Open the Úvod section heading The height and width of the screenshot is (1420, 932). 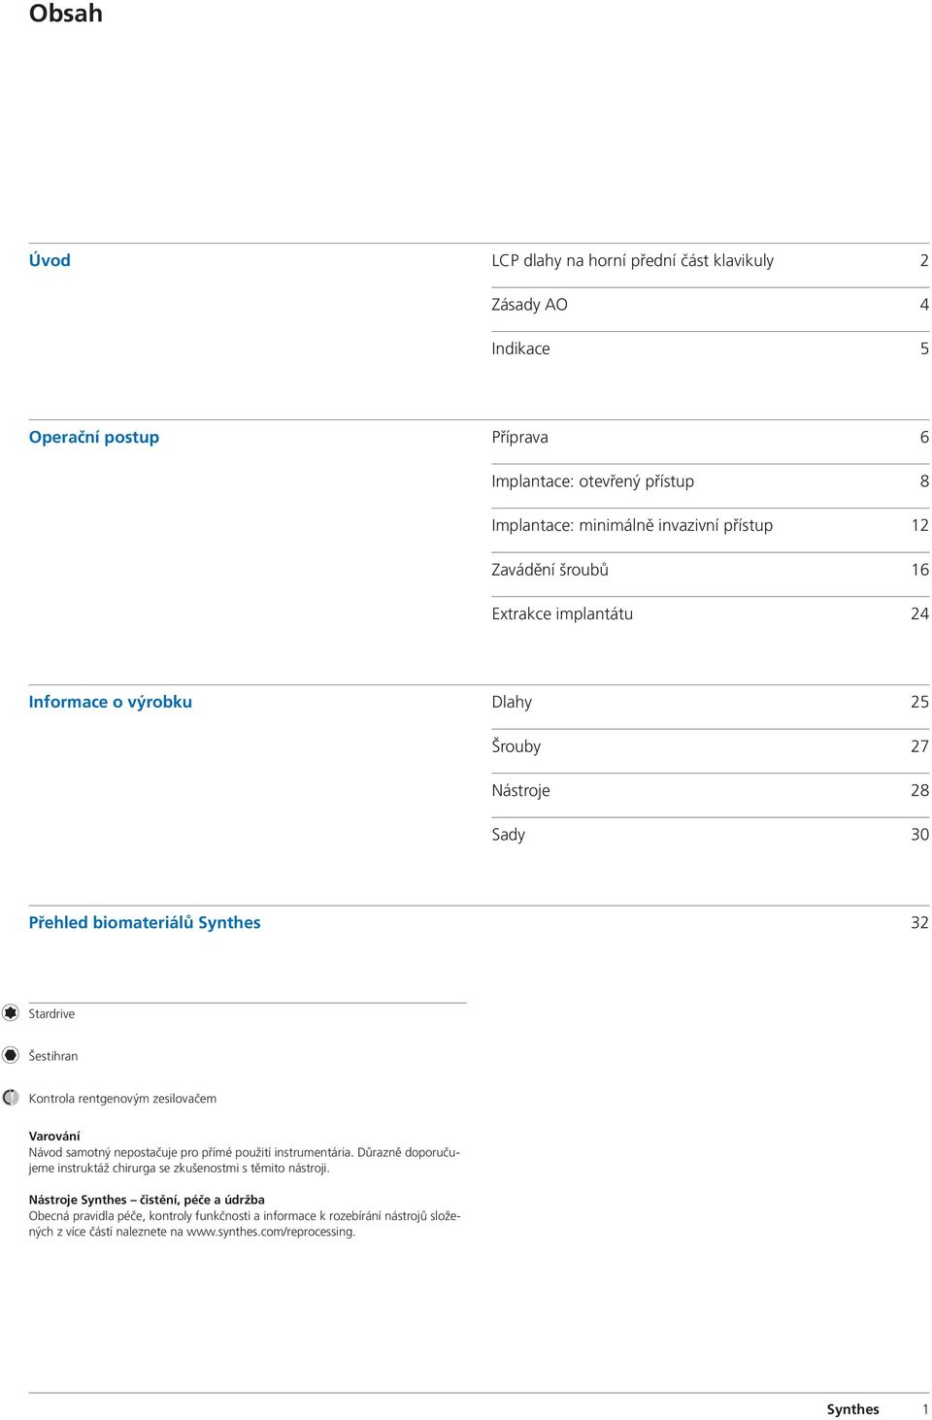point(50,260)
